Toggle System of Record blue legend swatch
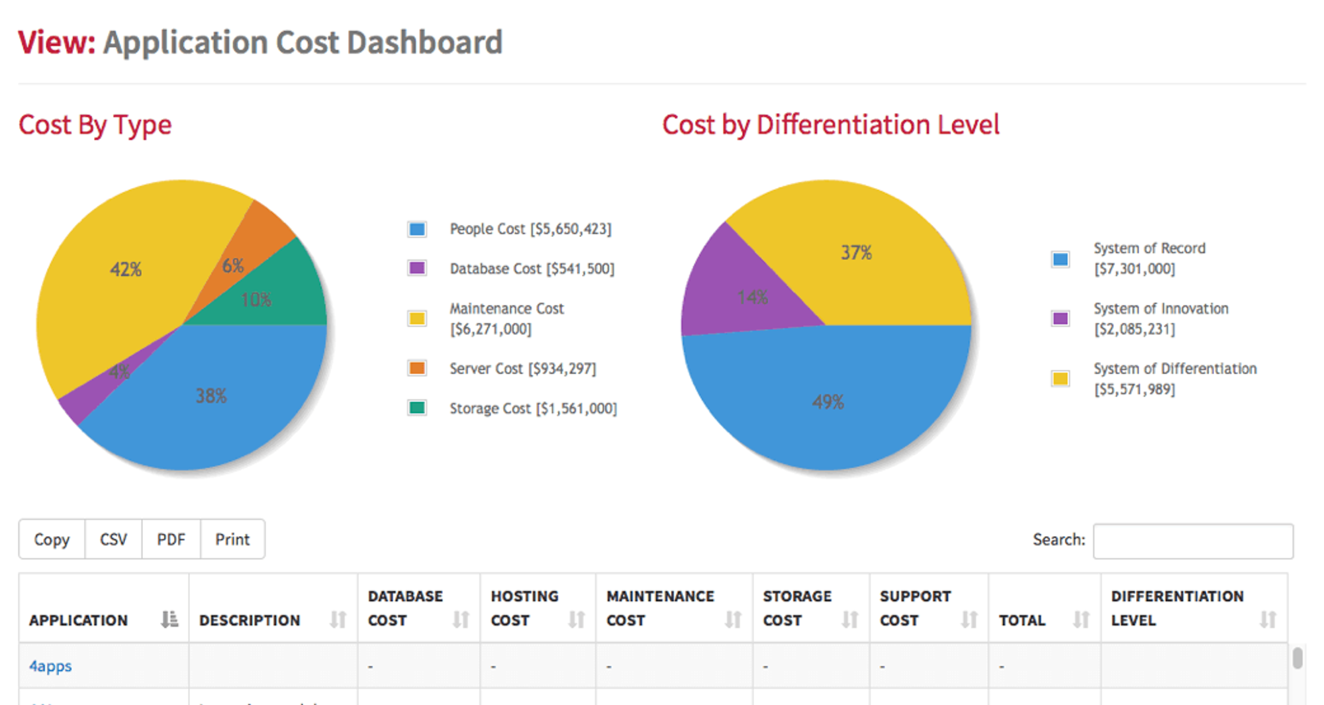This screenshot has width=1324, height=705. [1061, 259]
